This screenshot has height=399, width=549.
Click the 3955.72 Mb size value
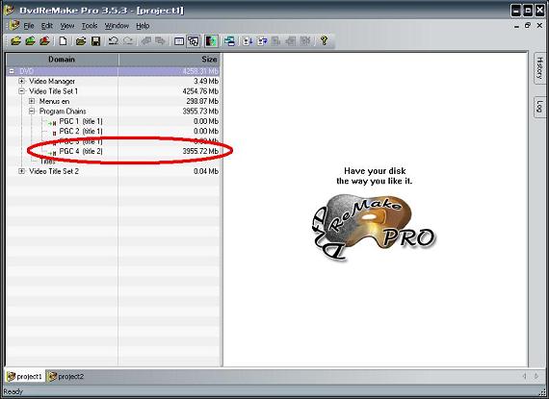tap(200, 151)
